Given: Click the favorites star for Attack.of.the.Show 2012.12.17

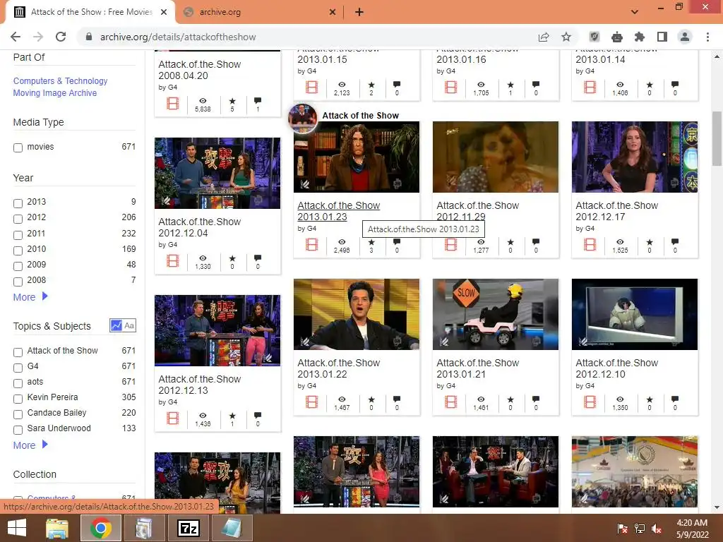Looking at the screenshot, I should pos(650,242).
